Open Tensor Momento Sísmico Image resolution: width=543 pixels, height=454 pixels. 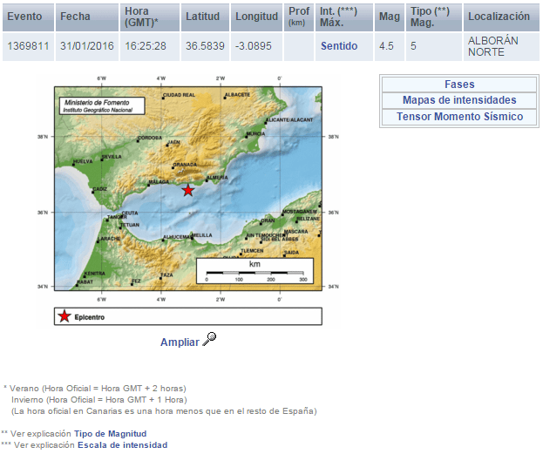click(459, 117)
